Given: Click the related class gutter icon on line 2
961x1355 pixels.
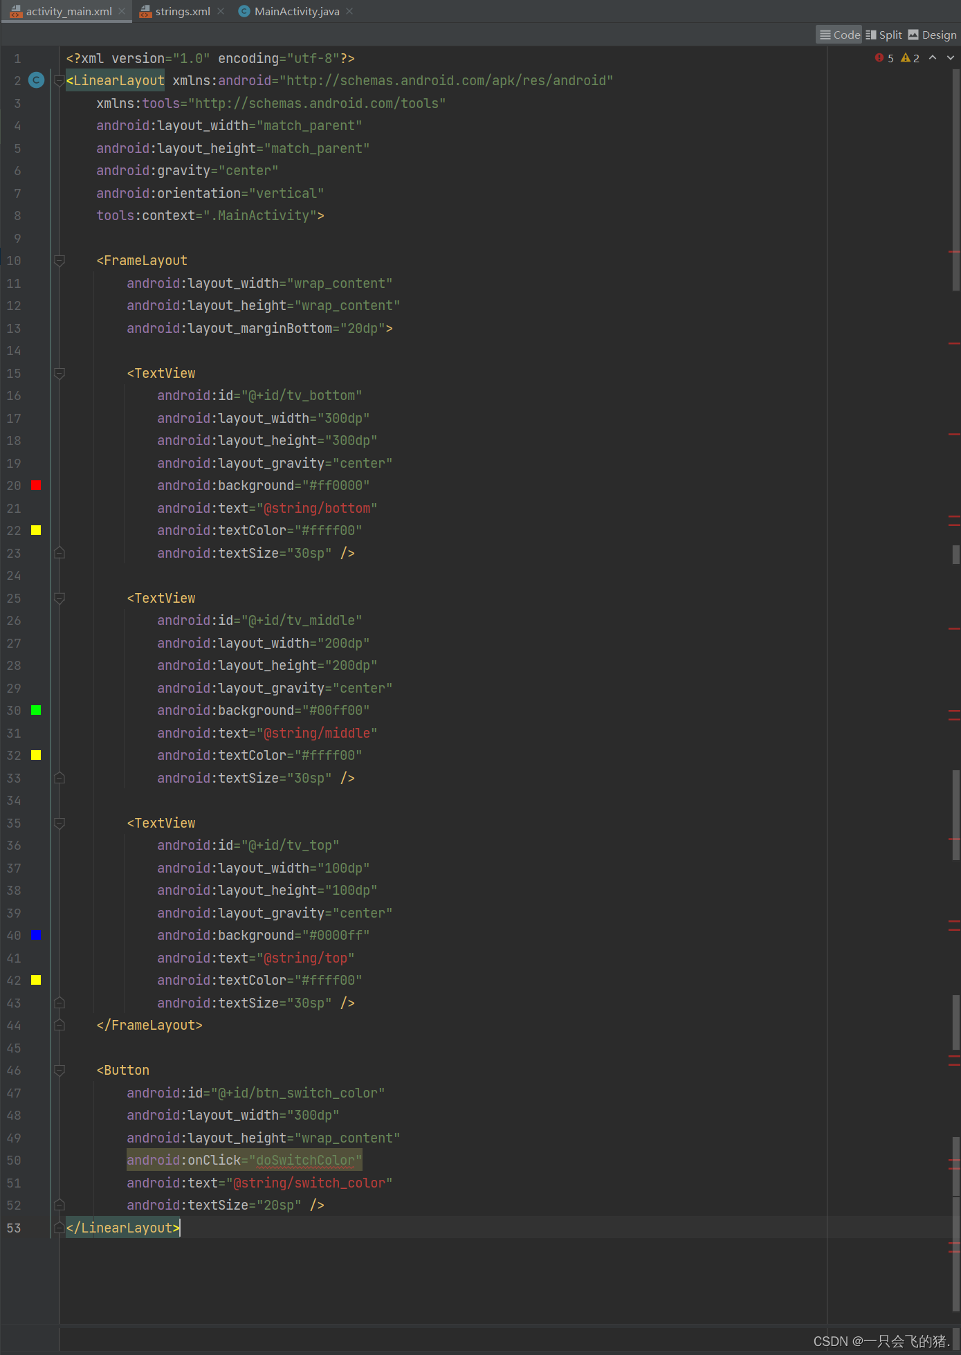Looking at the screenshot, I should point(36,80).
